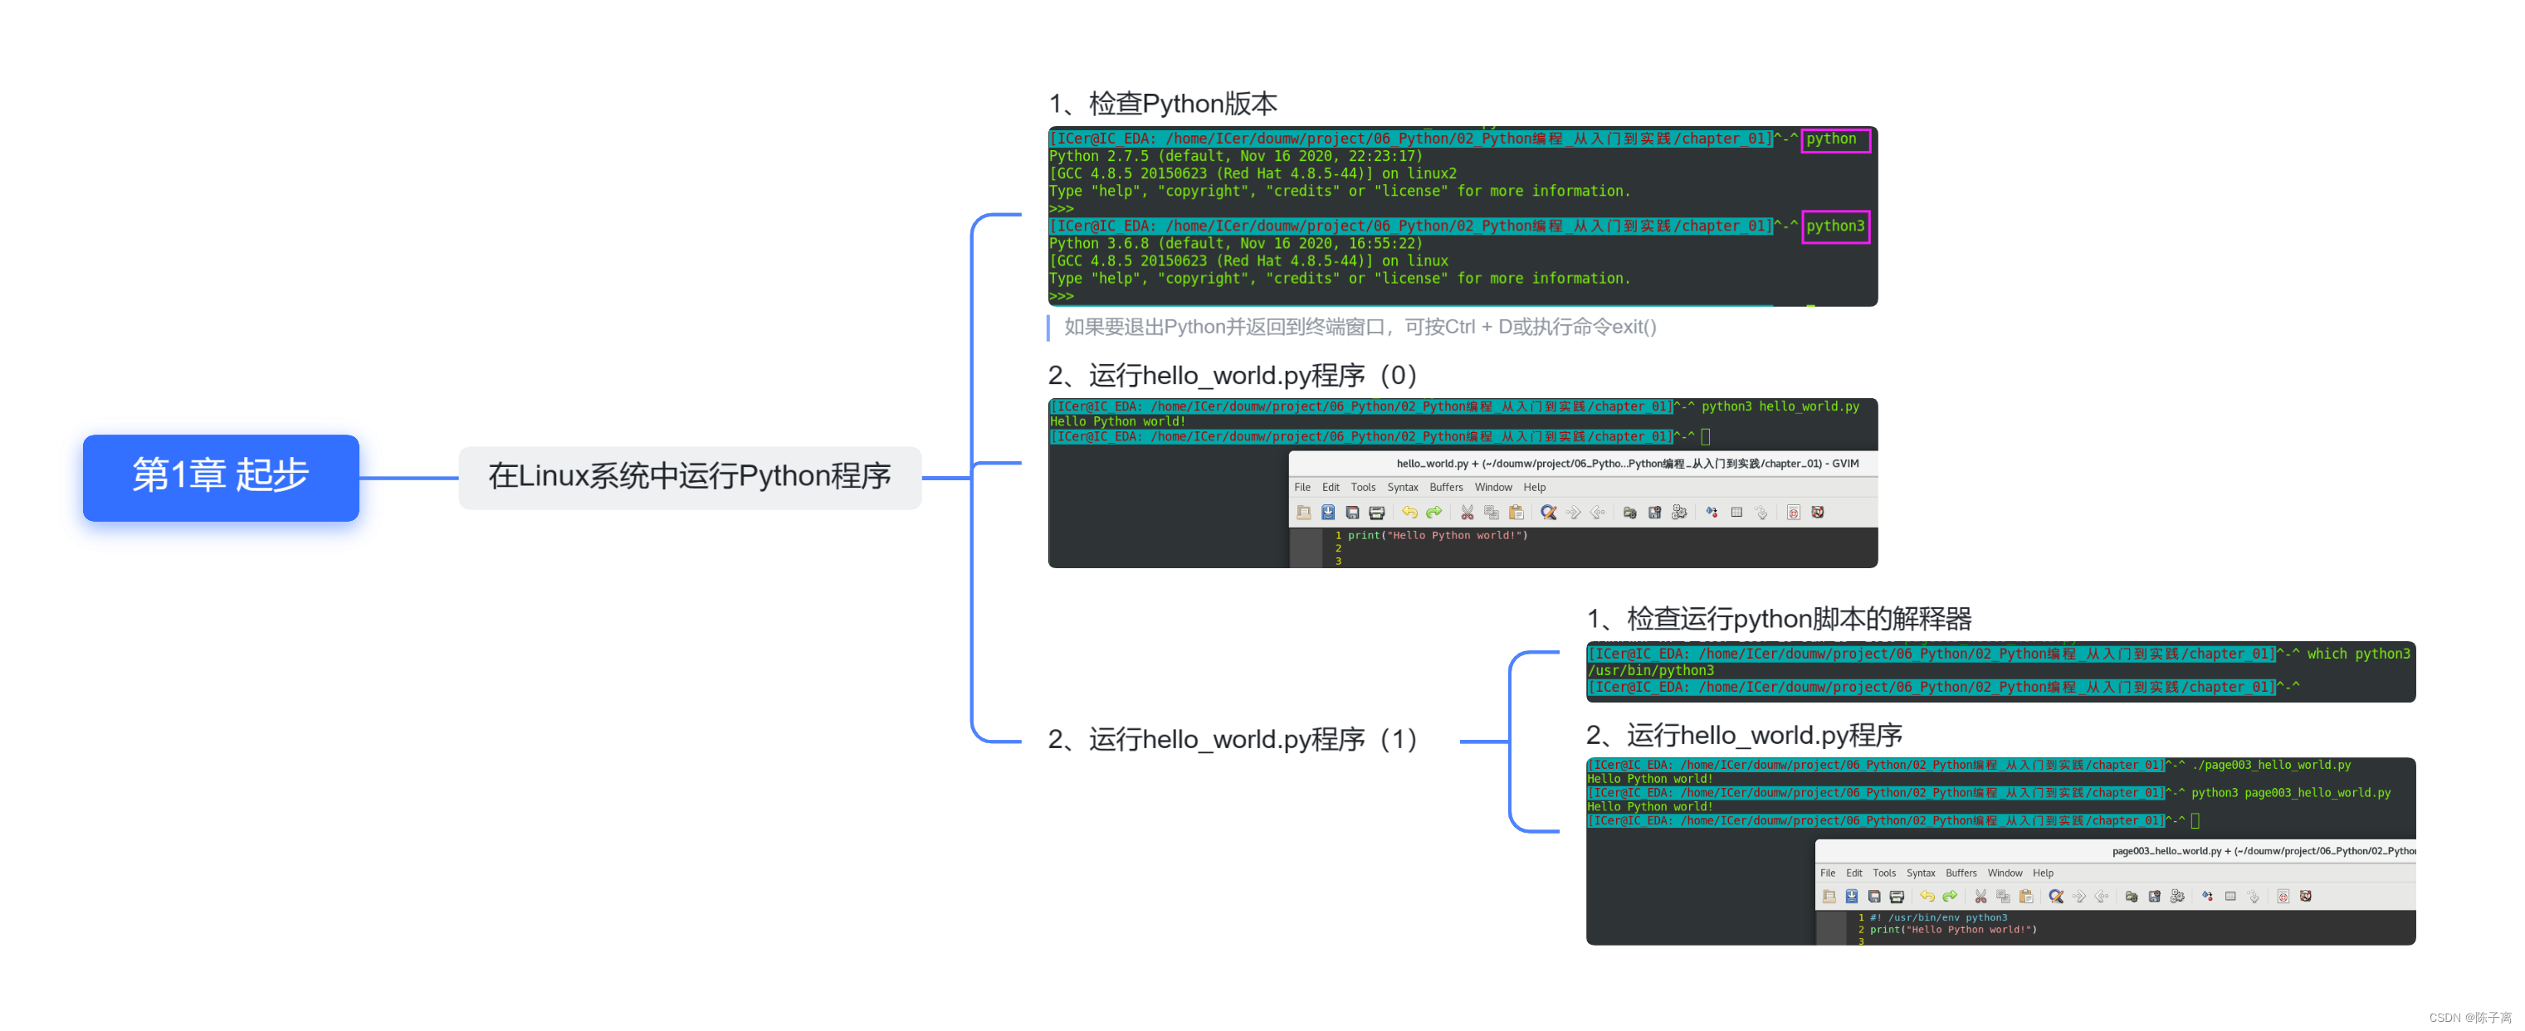Open Help menu in hello_world.py GVIM
This screenshot has height=1031, width=2525.
point(1535,487)
